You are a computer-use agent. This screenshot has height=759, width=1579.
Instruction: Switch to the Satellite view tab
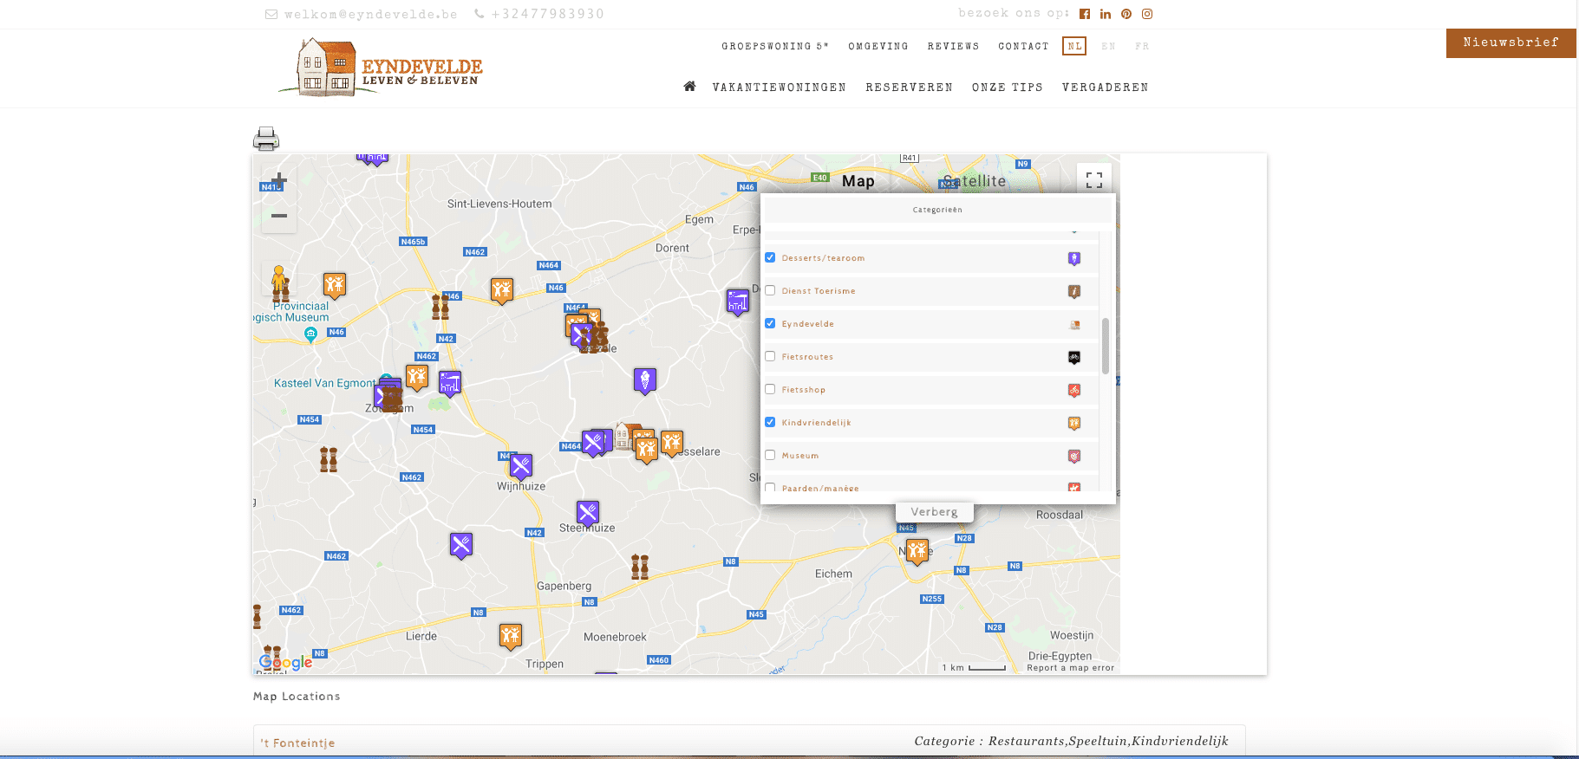click(x=974, y=181)
